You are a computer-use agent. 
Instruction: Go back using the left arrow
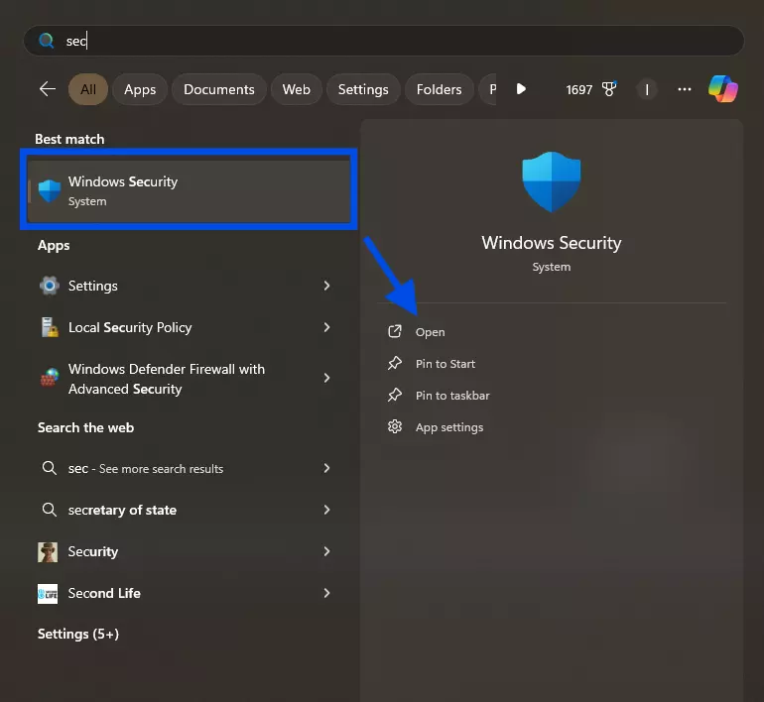click(x=48, y=89)
